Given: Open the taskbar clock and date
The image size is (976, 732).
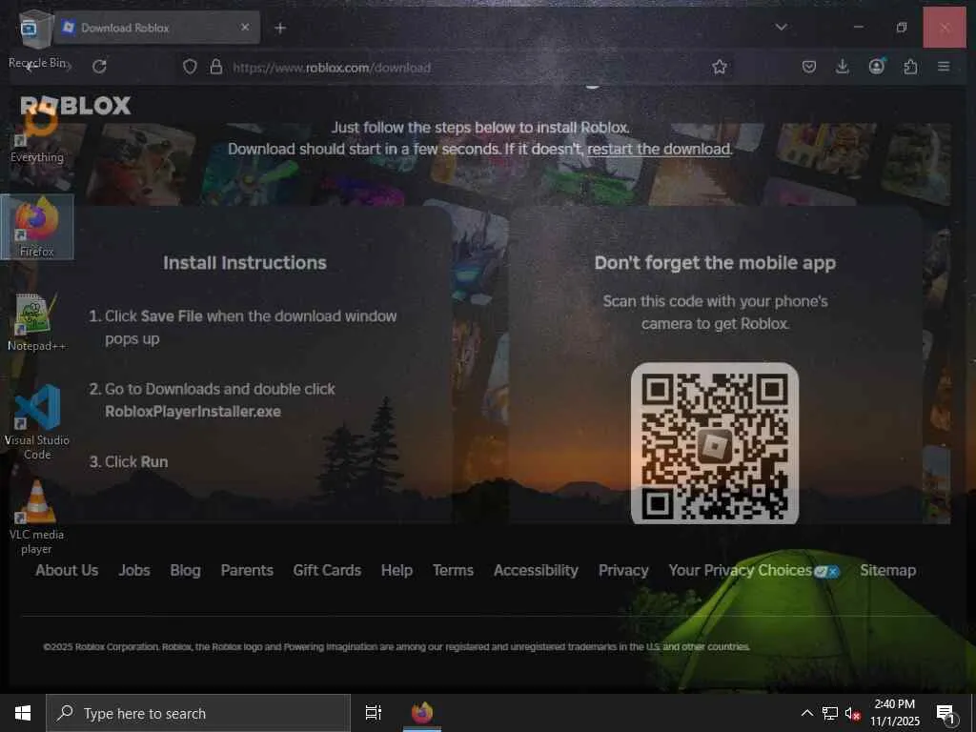Looking at the screenshot, I should pyautogui.click(x=894, y=713).
